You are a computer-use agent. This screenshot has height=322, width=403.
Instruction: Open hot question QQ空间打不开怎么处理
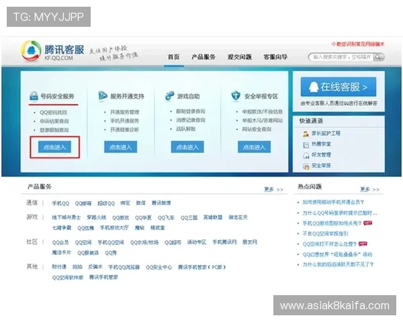(330, 244)
